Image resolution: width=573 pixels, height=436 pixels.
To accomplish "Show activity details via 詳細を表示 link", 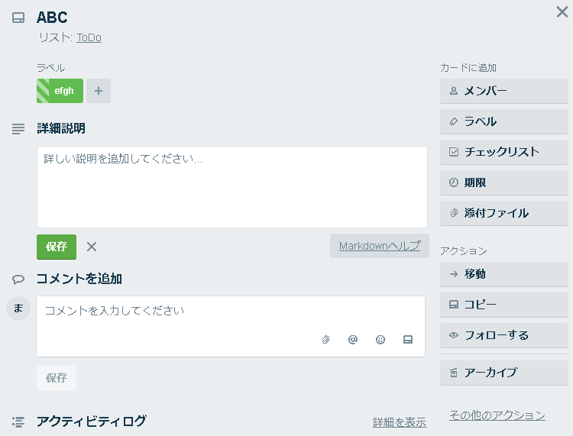I will click(399, 422).
